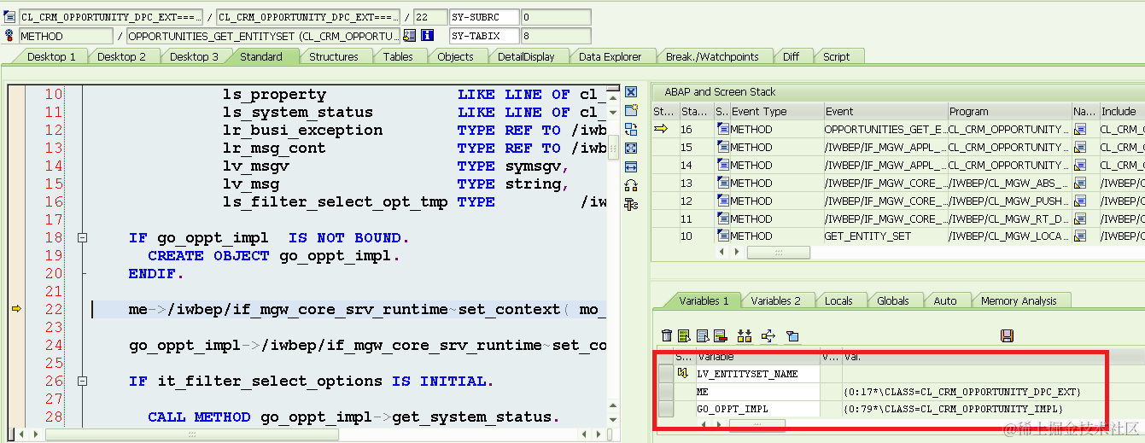Click the orange save floppy disk icon
Screen dimensions: 1145x443
pyautogui.click(x=1007, y=336)
